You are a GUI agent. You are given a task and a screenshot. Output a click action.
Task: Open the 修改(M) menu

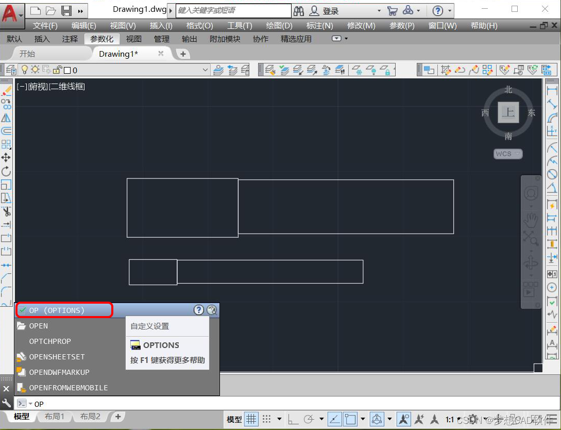point(361,26)
